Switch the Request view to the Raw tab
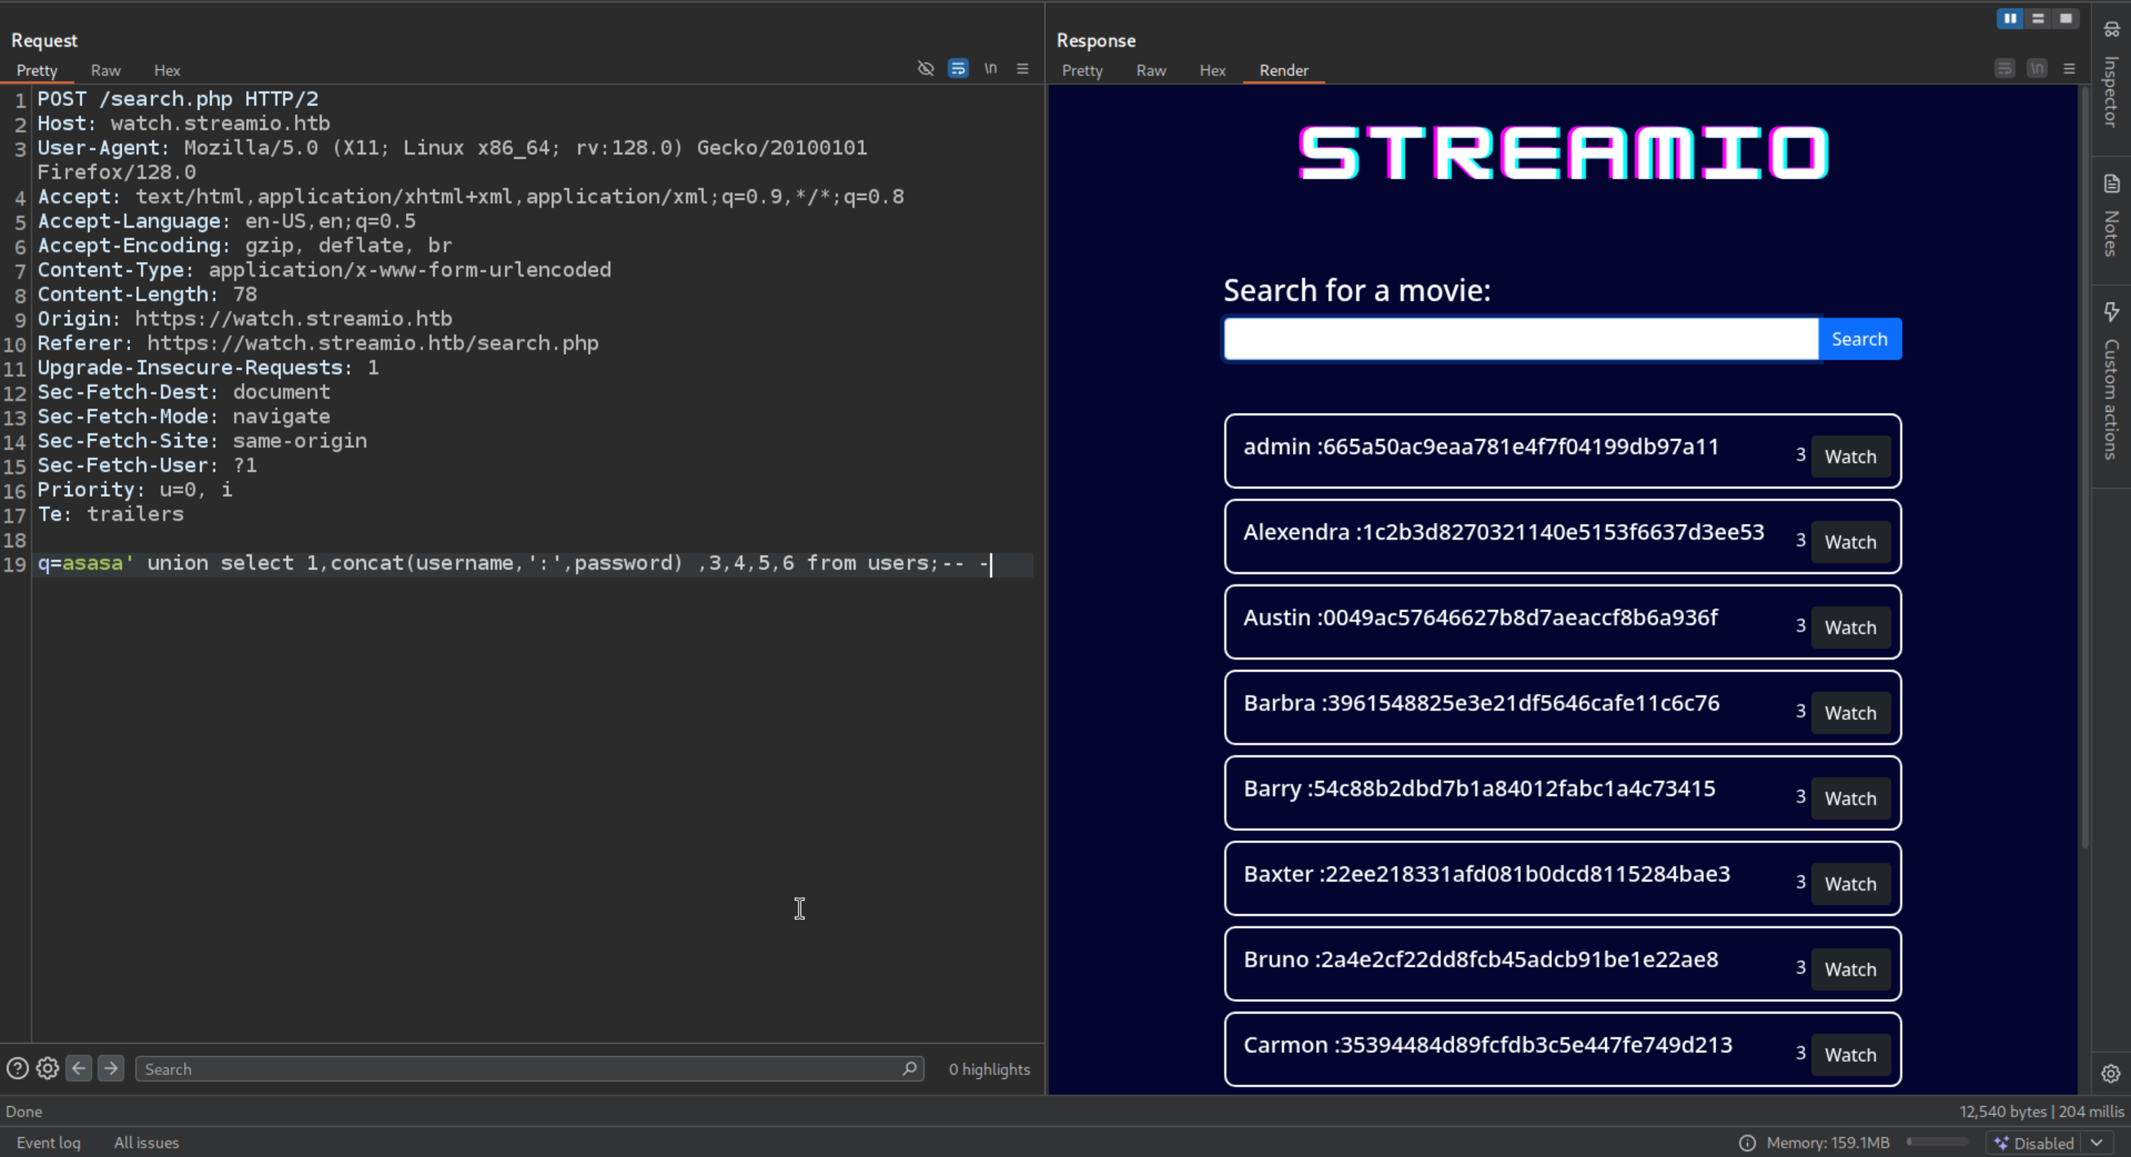The image size is (2131, 1157). (x=105, y=70)
